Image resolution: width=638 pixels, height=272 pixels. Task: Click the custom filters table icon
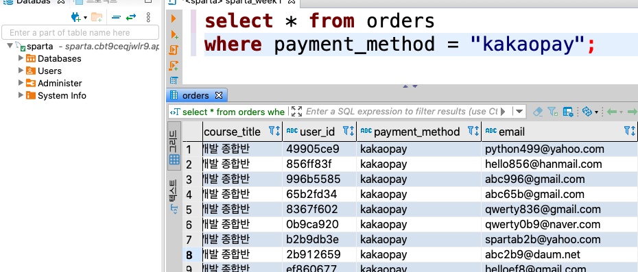tap(568, 112)
